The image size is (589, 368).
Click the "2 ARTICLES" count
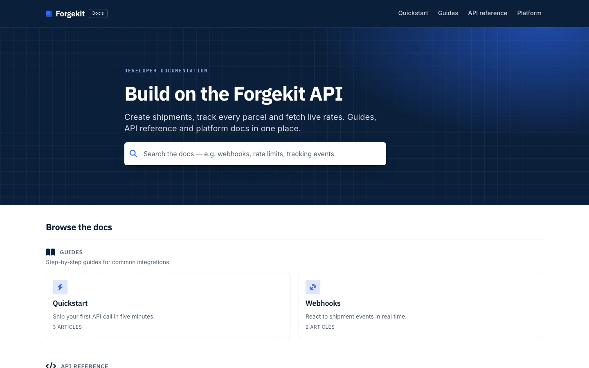pos(320,327)
